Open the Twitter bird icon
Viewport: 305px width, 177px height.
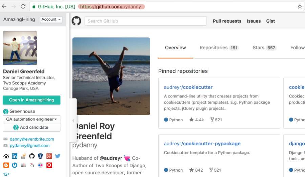click(x=58, y=156)
